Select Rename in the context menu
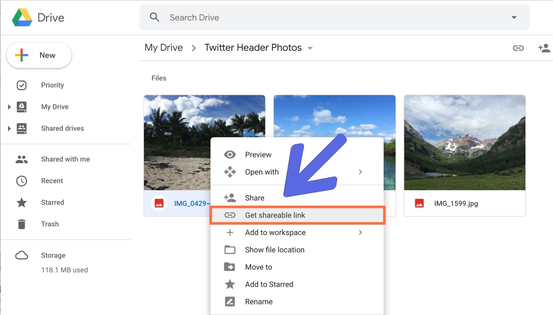Viewport: 553px width, 315px height. (259, 301)
